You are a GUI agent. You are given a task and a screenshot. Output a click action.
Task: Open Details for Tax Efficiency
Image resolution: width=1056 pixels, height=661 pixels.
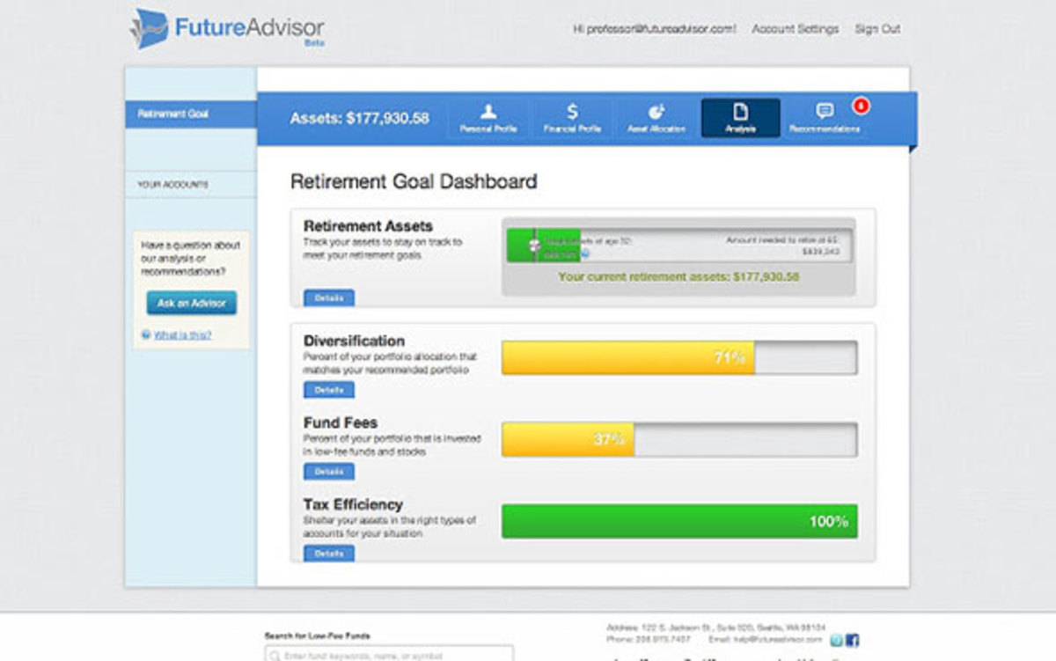point(329,554)
